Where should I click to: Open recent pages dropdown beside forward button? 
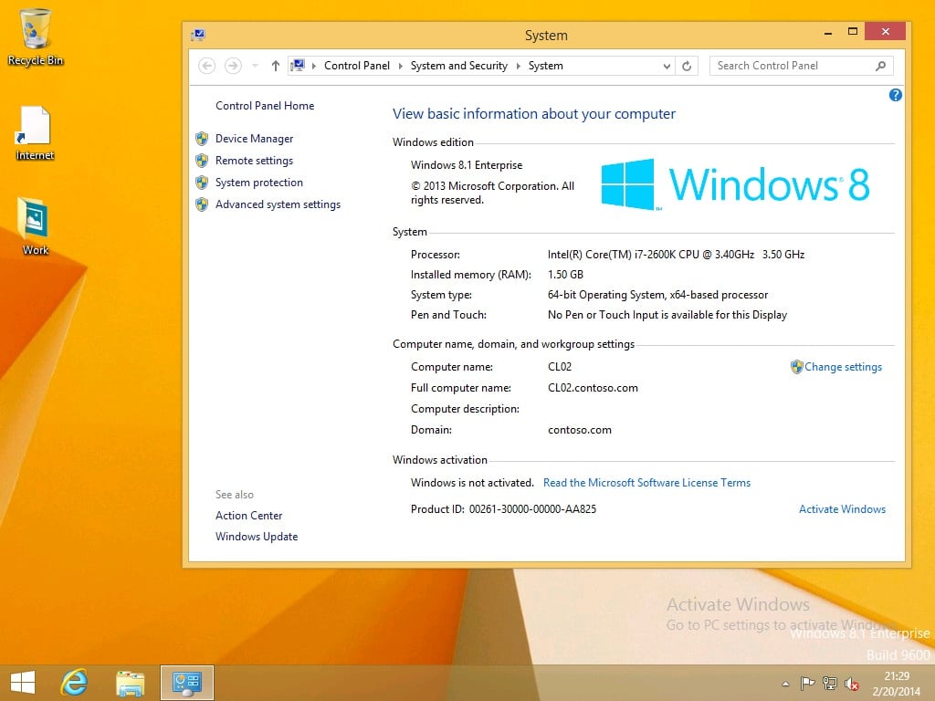[254, 65]
